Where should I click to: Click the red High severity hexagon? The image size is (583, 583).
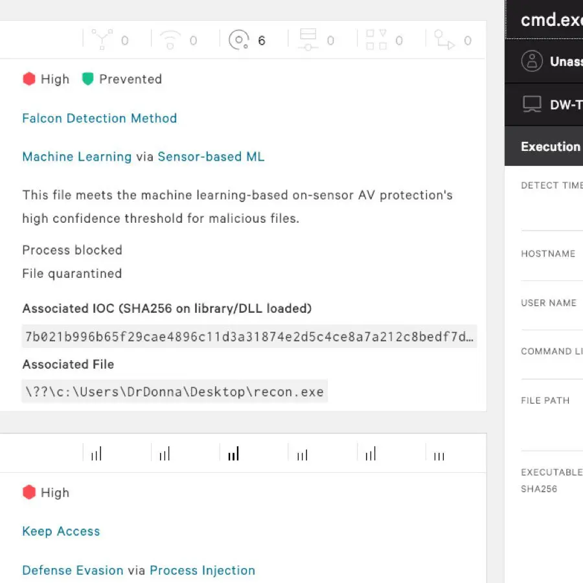click(x=29, y=78)
